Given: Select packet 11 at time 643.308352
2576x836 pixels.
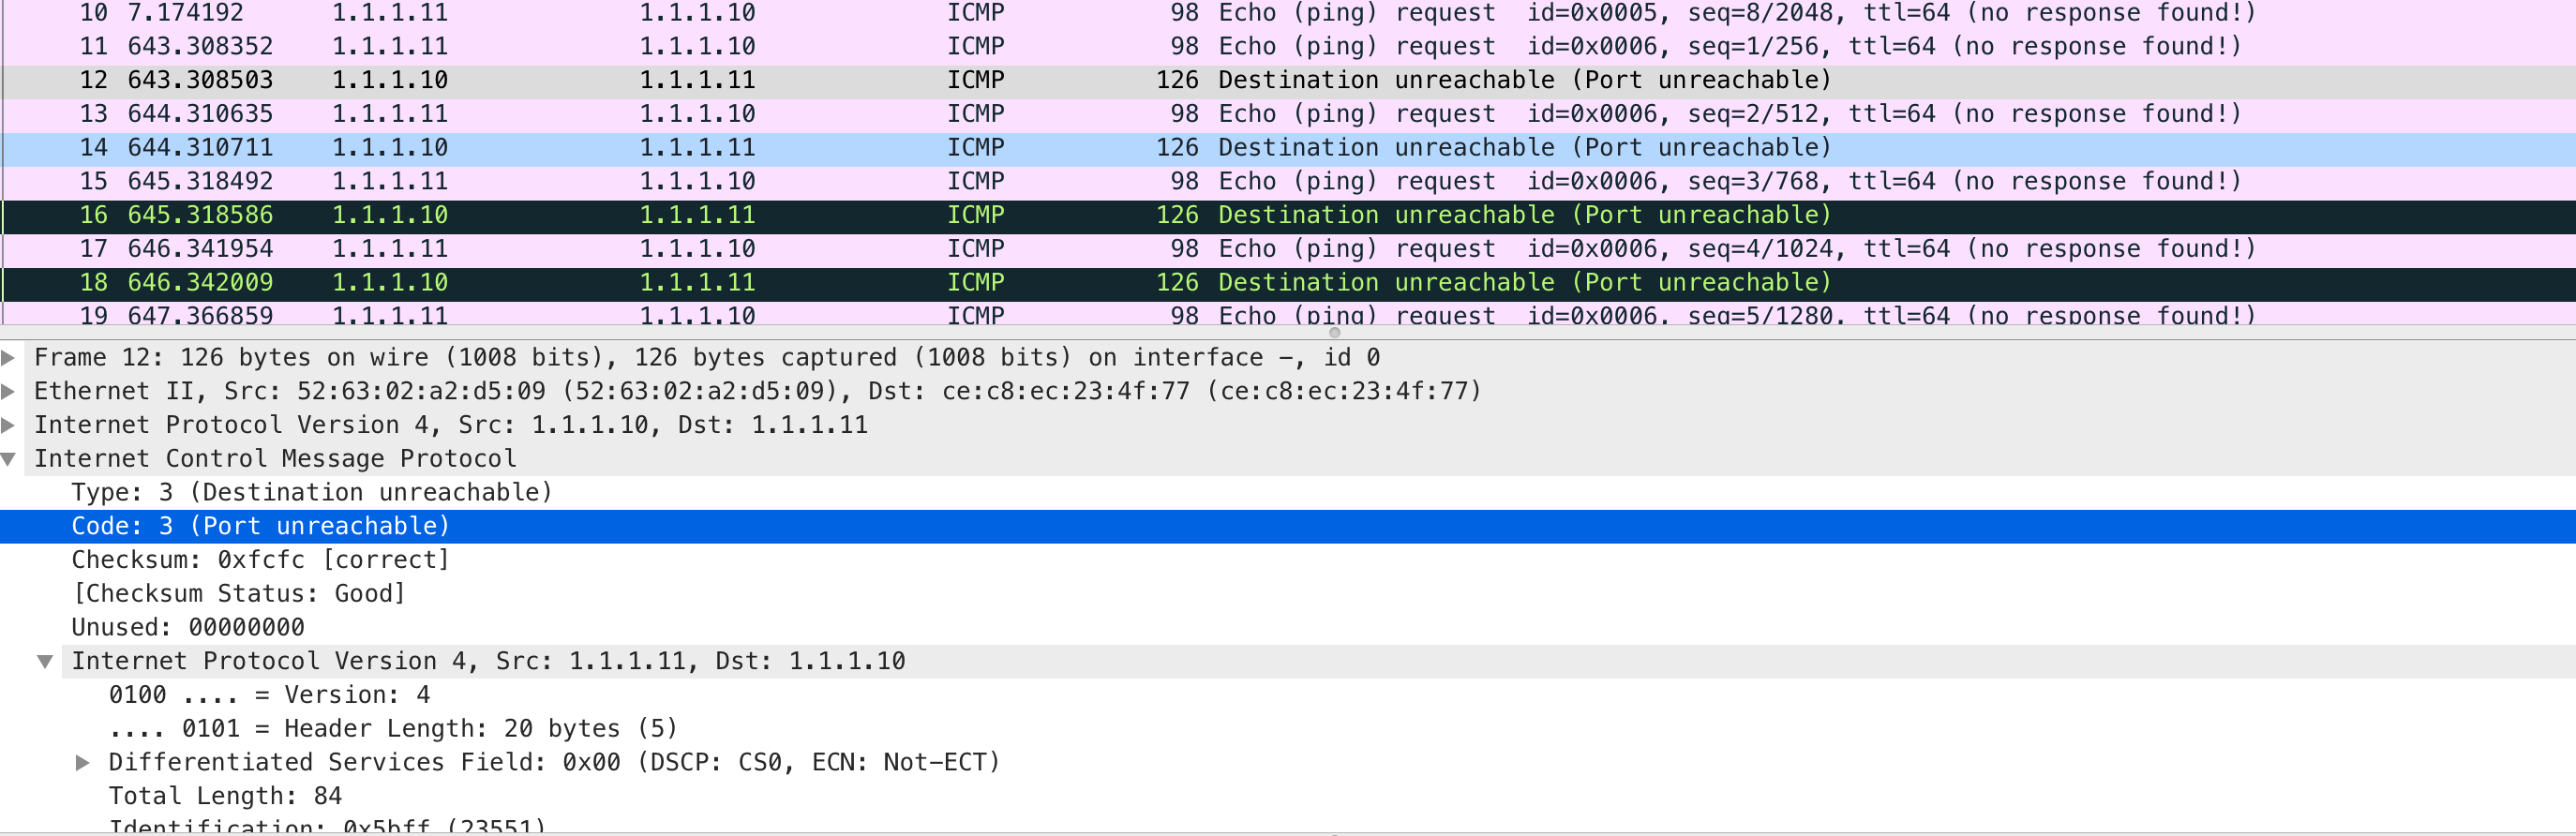Looking at the screenshot, I should (1288, 46).
